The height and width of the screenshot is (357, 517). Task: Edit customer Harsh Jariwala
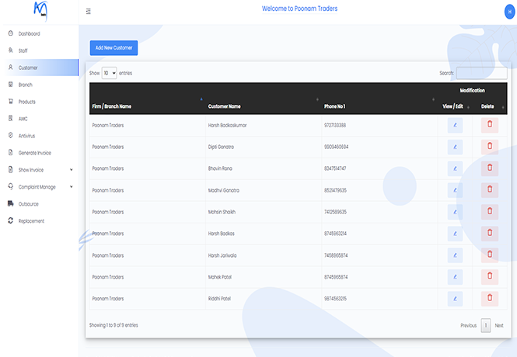(455, 255)
